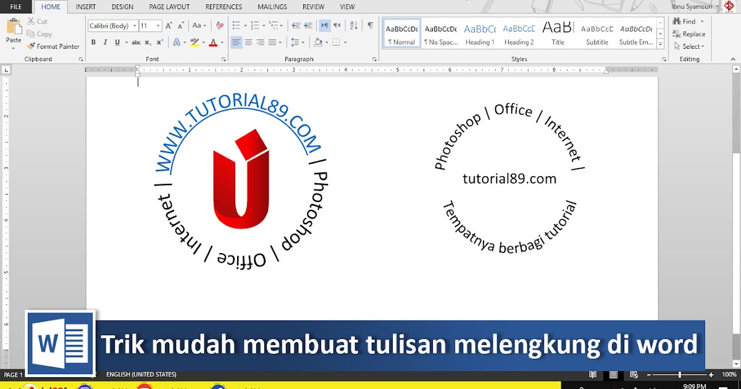Open the Find dropdown arrow
Screen dimensions: 741x389
point(701,22)
